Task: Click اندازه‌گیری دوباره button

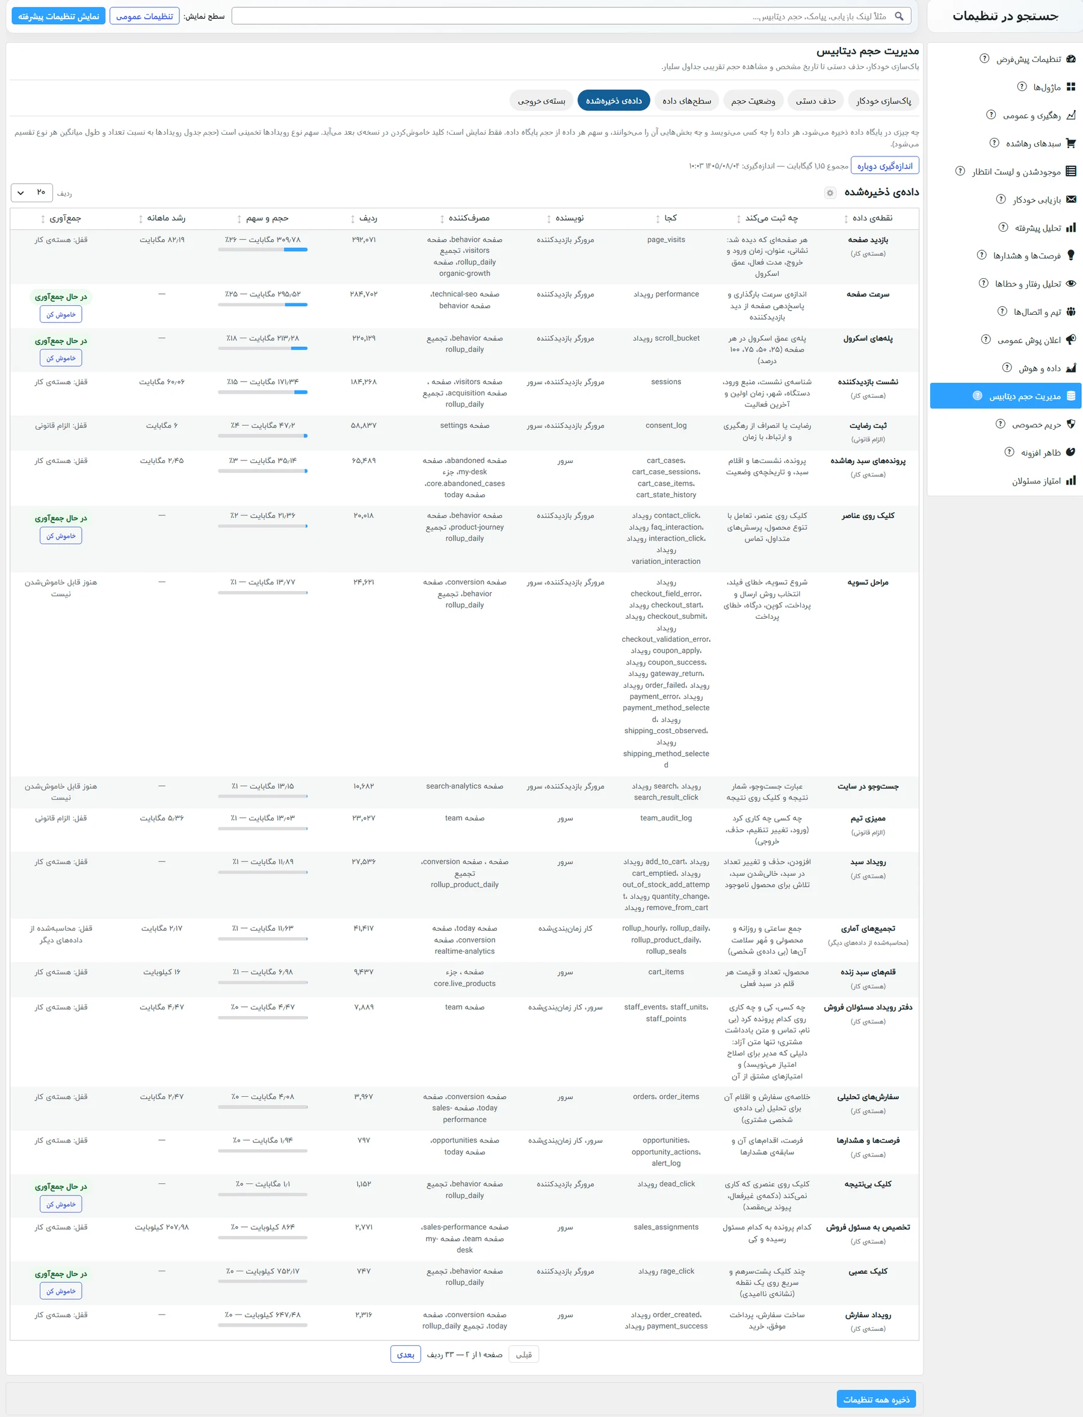Action: [884, 166]
